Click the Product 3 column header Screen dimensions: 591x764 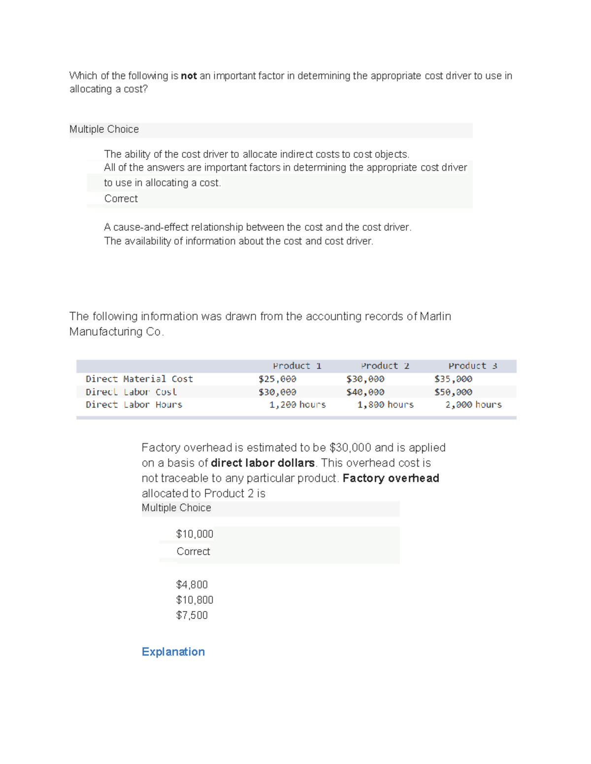(x=473, y=366)
